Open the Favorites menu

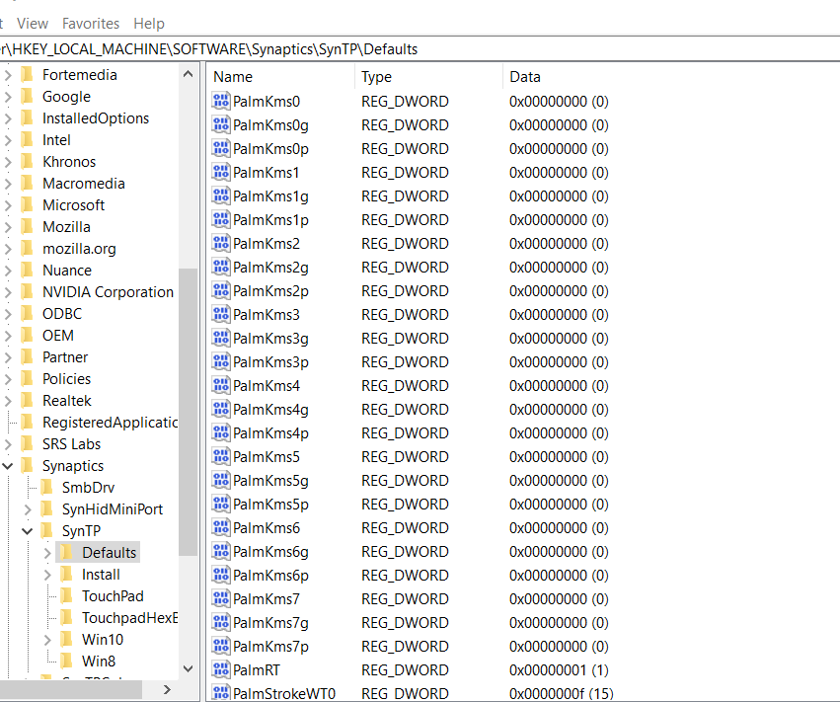pyautogui.click(x=91, y=23)
